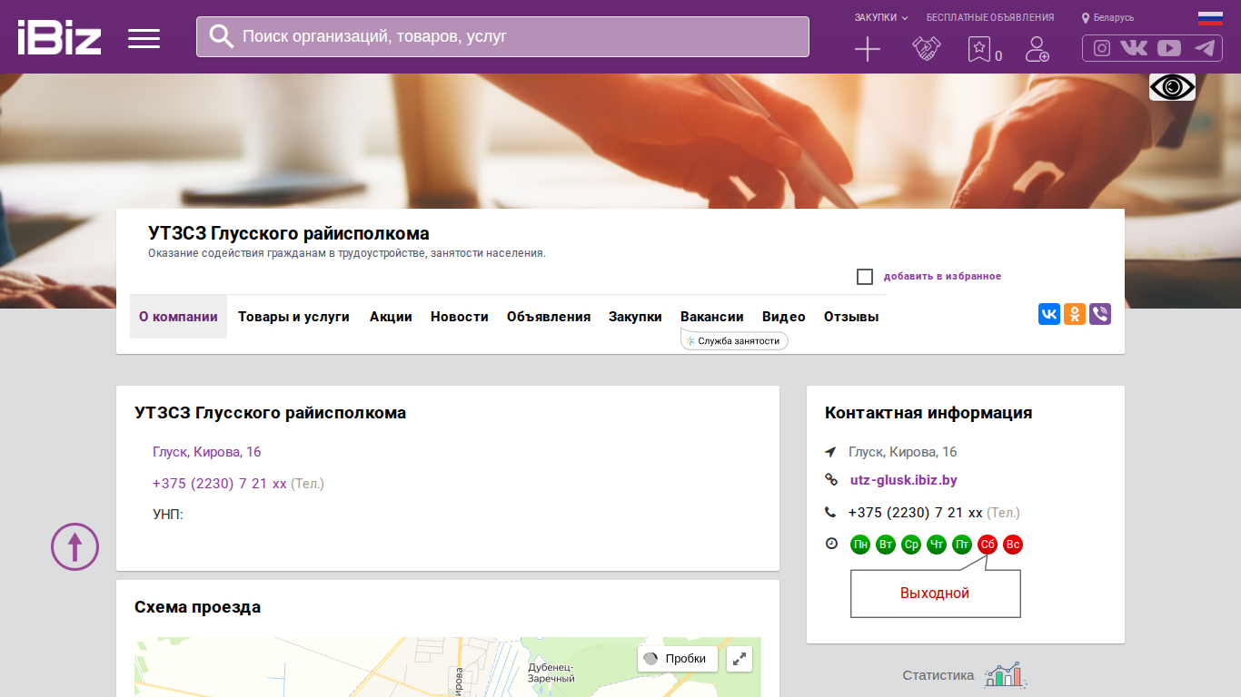The height and width of the screenshot is (697, 1241).
Task: Toggle Пробки traffic layer on map
Action: [x=678, y=659]
